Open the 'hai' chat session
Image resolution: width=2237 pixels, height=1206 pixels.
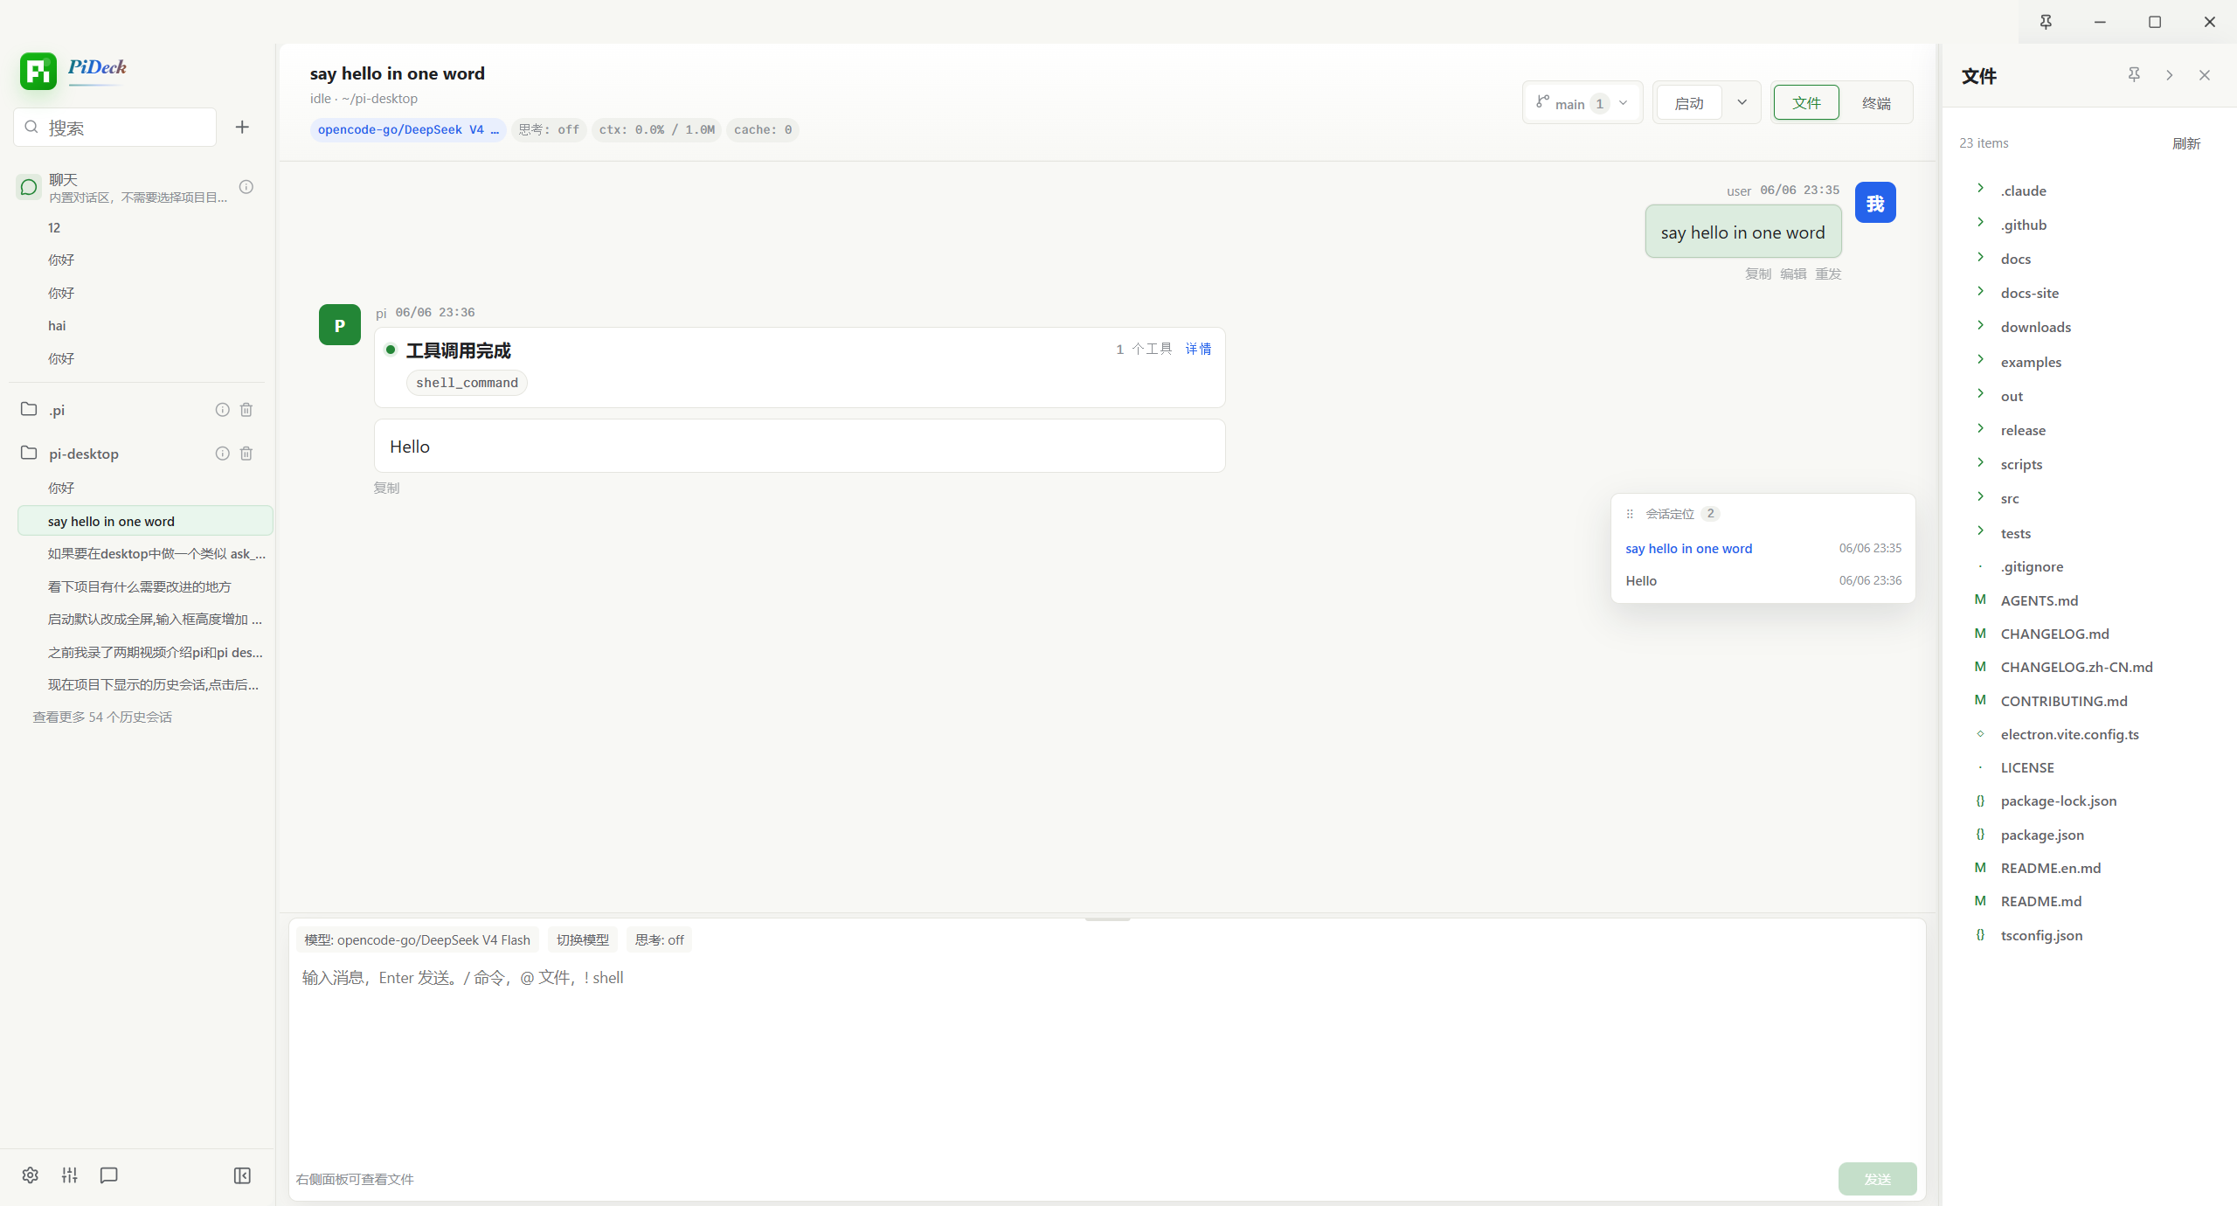pyautogui.click(x=145, y=325)
